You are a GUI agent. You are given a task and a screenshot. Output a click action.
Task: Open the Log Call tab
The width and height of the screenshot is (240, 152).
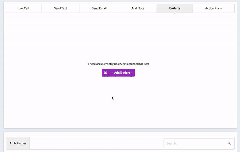tap(24, 8)
